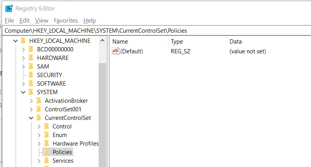Viewport: 311px width, 167px height.
Task: Select the ControlSet001 folder icon
Action: 39,109
